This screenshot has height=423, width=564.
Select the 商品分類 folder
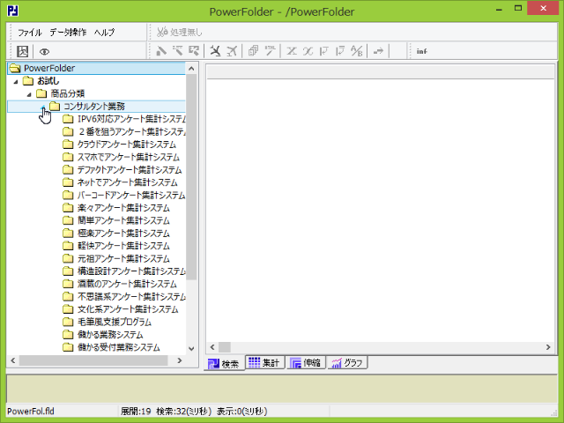[68, 93]
